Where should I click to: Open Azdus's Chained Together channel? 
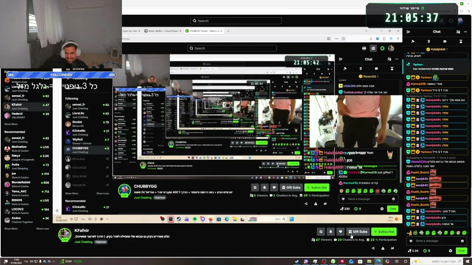(x=27, y=220)
